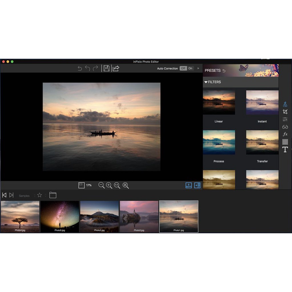Open the fx effects panel
This screenshot has height=292, width=292.
tap(285, 134)
